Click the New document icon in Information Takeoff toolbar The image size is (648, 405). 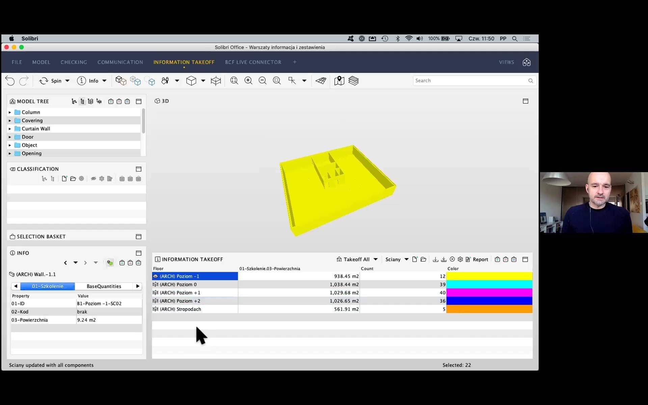(415, 259)
